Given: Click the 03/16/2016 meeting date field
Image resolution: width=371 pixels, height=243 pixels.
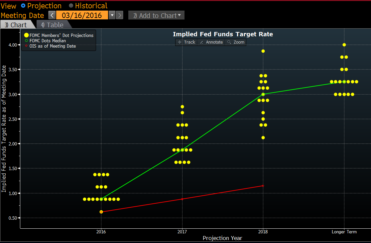Looking at the screenshot, I should [82, 15].
